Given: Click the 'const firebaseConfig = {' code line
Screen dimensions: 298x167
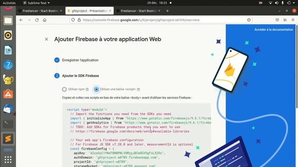Looking at the screenshot, I should click(92, 149).
